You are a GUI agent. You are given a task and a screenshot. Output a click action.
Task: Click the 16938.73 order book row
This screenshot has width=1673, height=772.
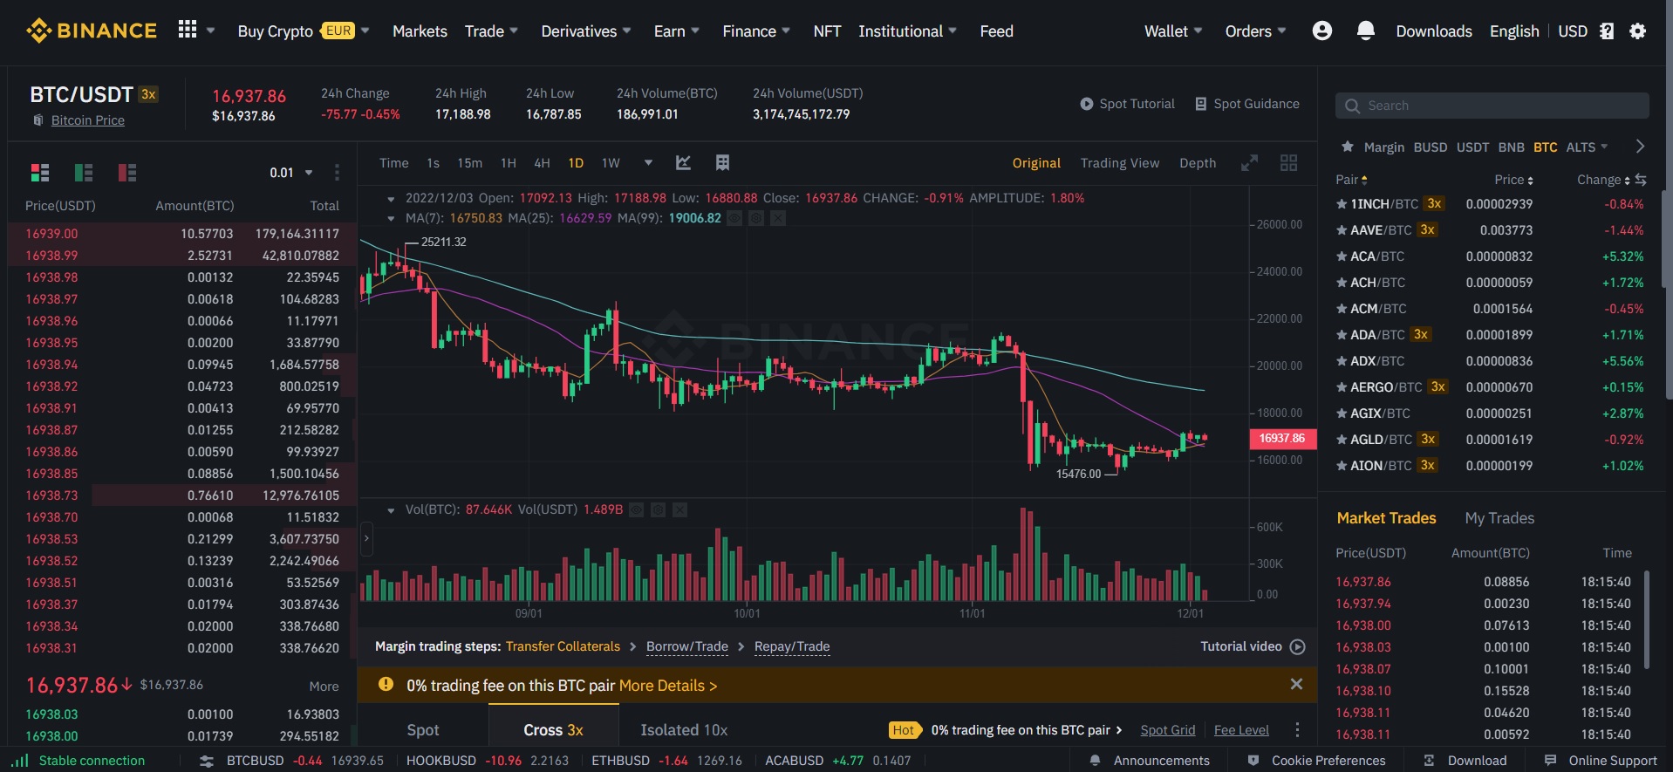point(181,495)
